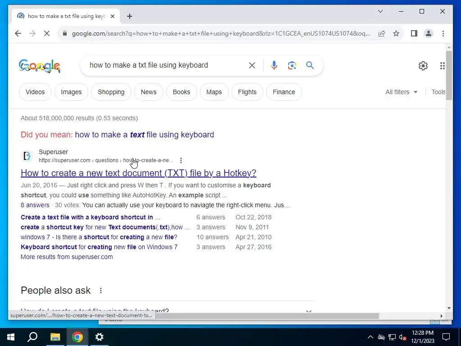
Task: Click vertical scrollbar thumb
Action: [449, 75]
